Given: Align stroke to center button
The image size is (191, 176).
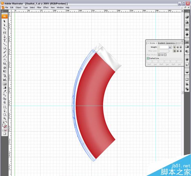Looking at the screenshot, I should point(159,55).
